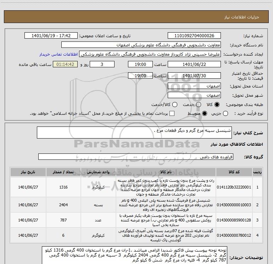
Task: Click the countdown timer 01:14:42
Action: pos(65,64)
